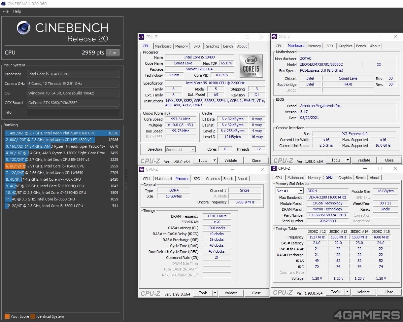Click the mainboard Model value 'ZBOX-ECM73070C/53060C'
403x322 pixels.
[x=330, y=65]
